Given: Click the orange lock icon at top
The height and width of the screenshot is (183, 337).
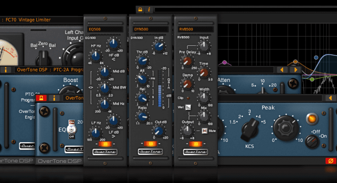Looking at the screenshot, I should pos(140,9).
